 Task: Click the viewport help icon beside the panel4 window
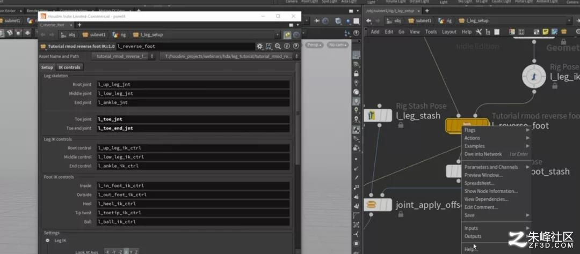[356, 33]
